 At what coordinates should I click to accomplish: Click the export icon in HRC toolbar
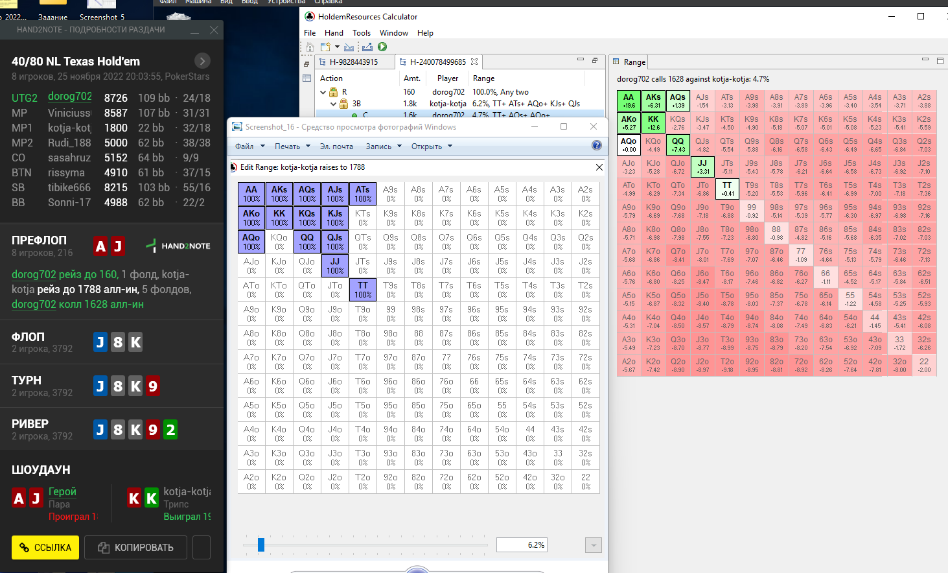point(367,47)
